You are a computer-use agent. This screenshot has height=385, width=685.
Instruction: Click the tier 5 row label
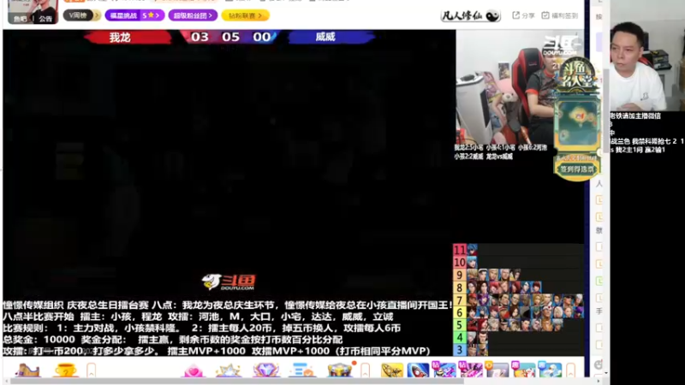tap(460, 325)
